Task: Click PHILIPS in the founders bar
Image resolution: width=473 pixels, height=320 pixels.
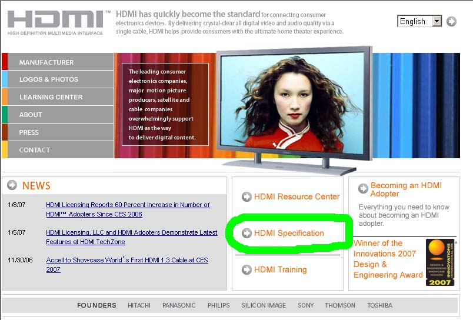Action: click(x=218, y=305)
